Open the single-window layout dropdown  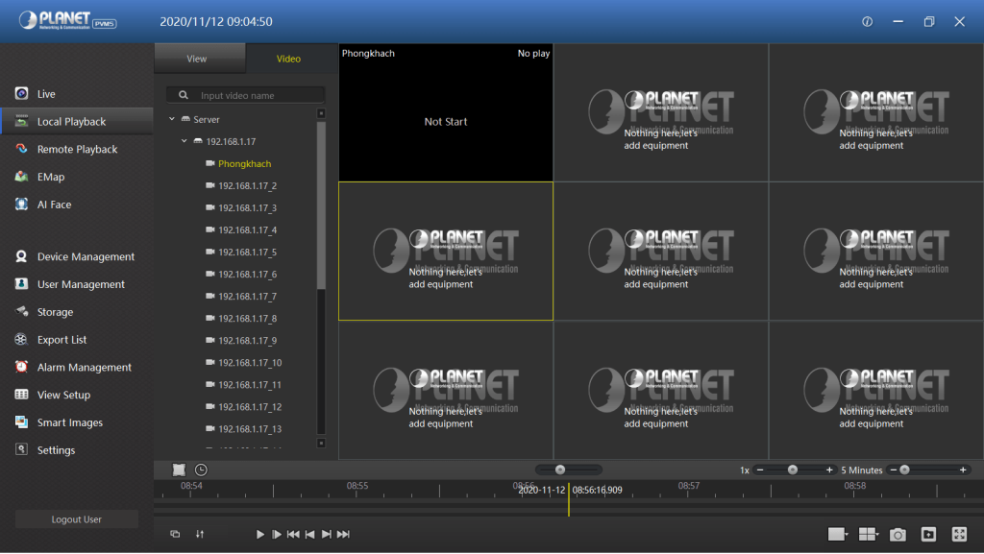point(838,534)
